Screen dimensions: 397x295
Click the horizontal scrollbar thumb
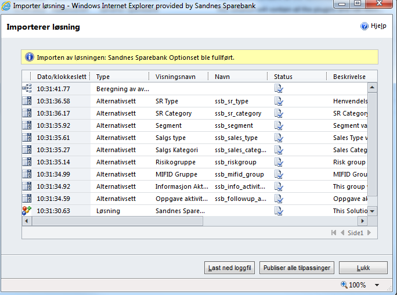coord(117,221)
